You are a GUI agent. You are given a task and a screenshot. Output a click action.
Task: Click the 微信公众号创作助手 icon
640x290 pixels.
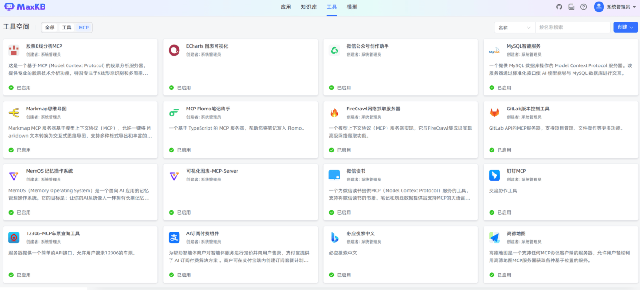click(x=335, y=50)
